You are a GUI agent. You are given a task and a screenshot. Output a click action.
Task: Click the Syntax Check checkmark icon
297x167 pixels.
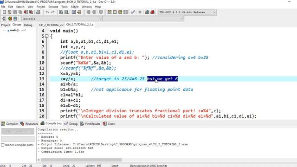point(133,13)
